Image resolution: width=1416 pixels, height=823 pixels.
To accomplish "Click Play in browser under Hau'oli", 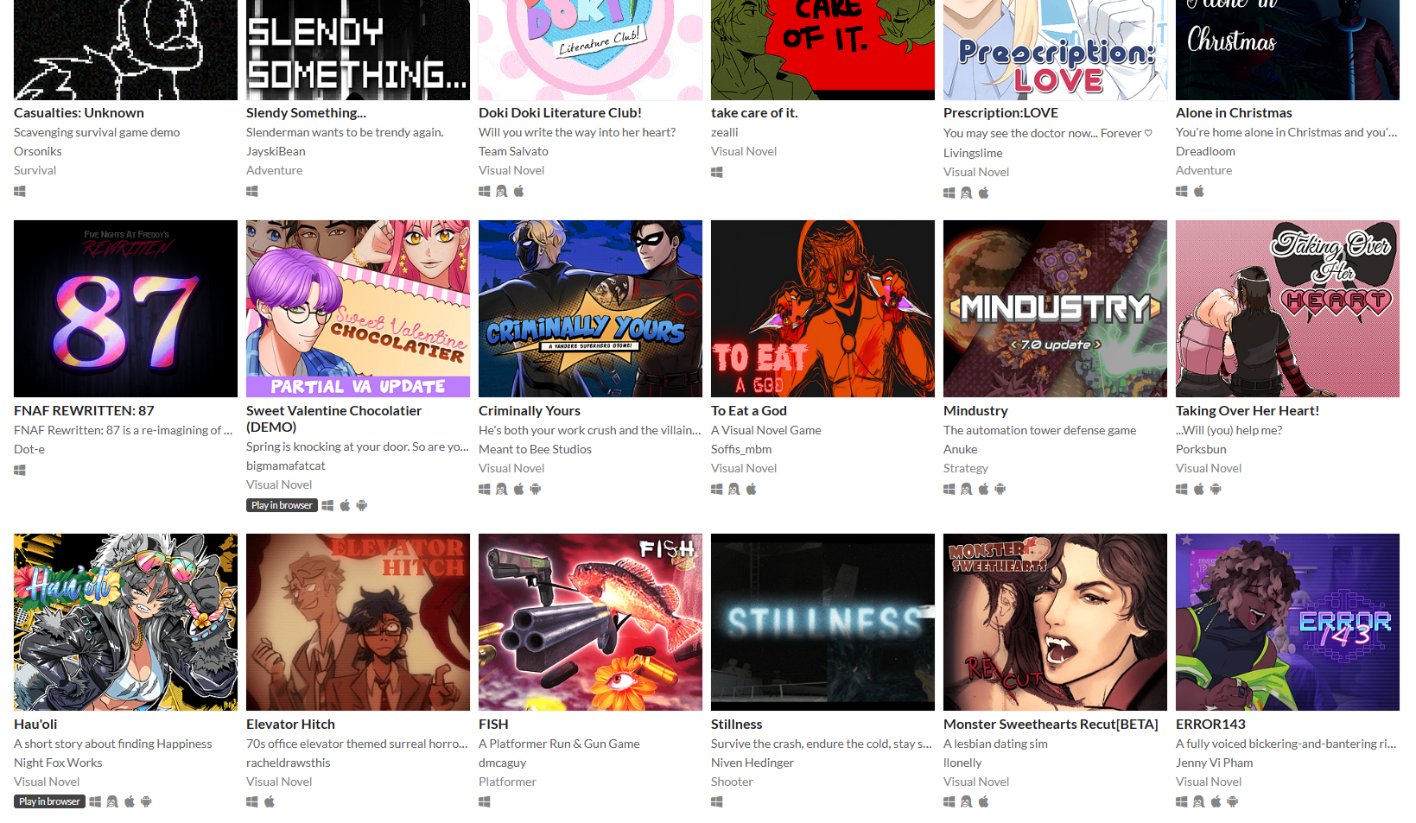I will pyautogui.click(x=49, y=801).
